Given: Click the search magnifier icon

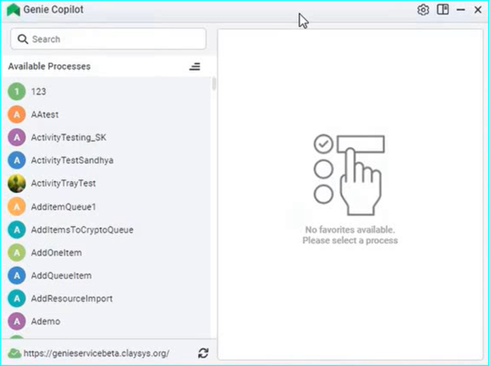Looking at the screenshot, I should [22, 39].
